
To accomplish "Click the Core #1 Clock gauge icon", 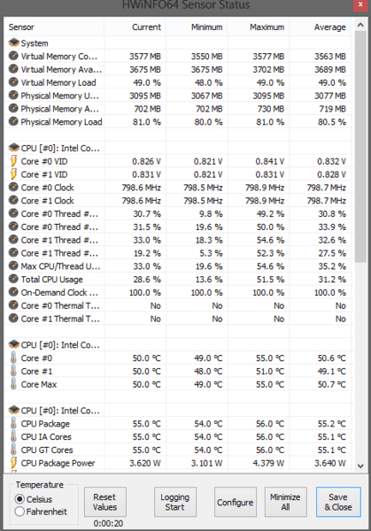I will click(x=13, y=201).
